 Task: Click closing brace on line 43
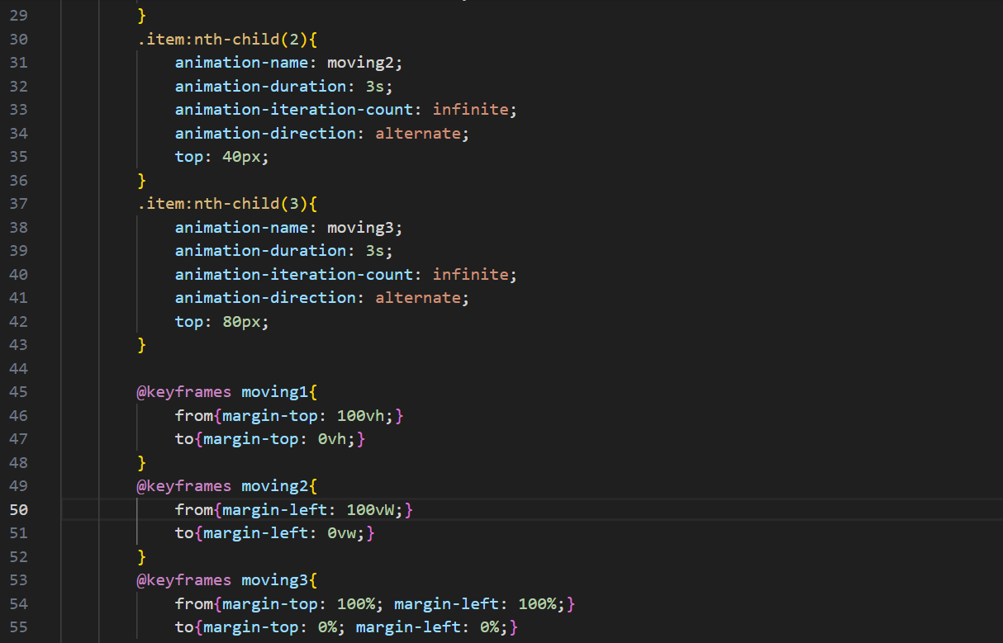(141, 345)
